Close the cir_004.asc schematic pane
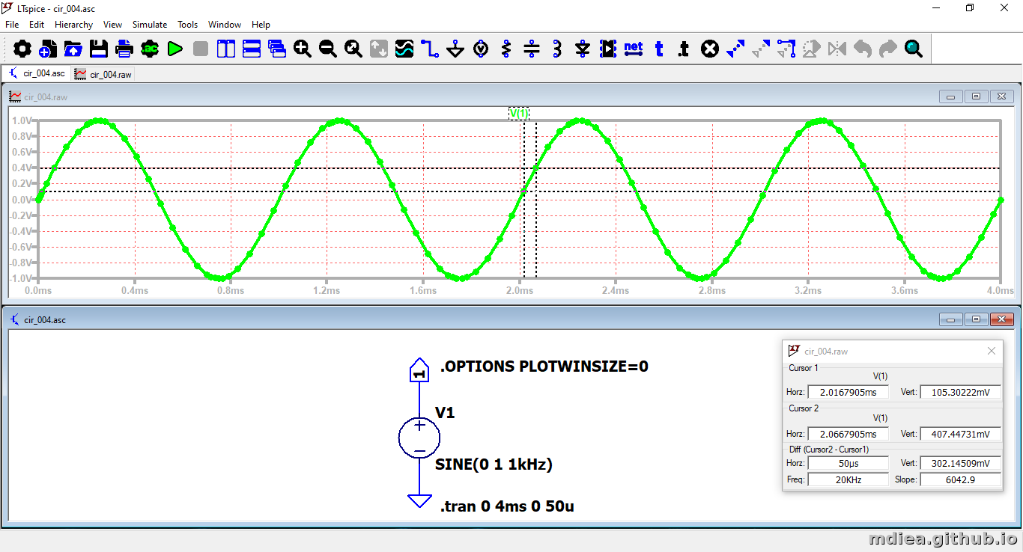1023x552 pixels. pos(1001,319)
